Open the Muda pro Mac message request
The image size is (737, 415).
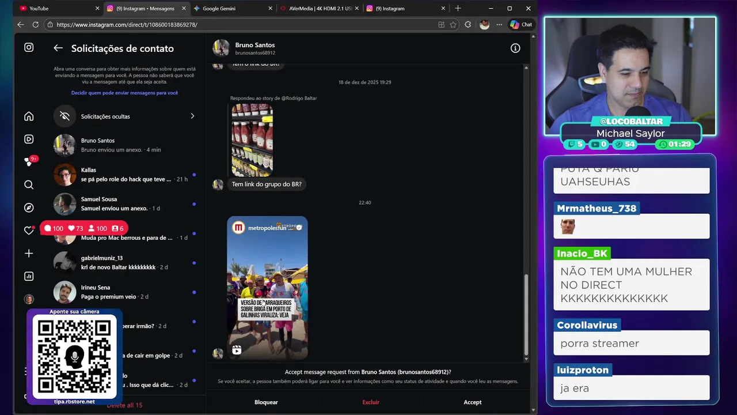[124, 233]
